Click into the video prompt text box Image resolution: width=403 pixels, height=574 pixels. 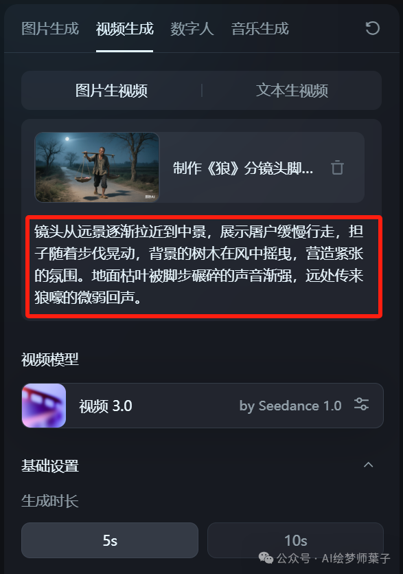(x=204, y=266)
